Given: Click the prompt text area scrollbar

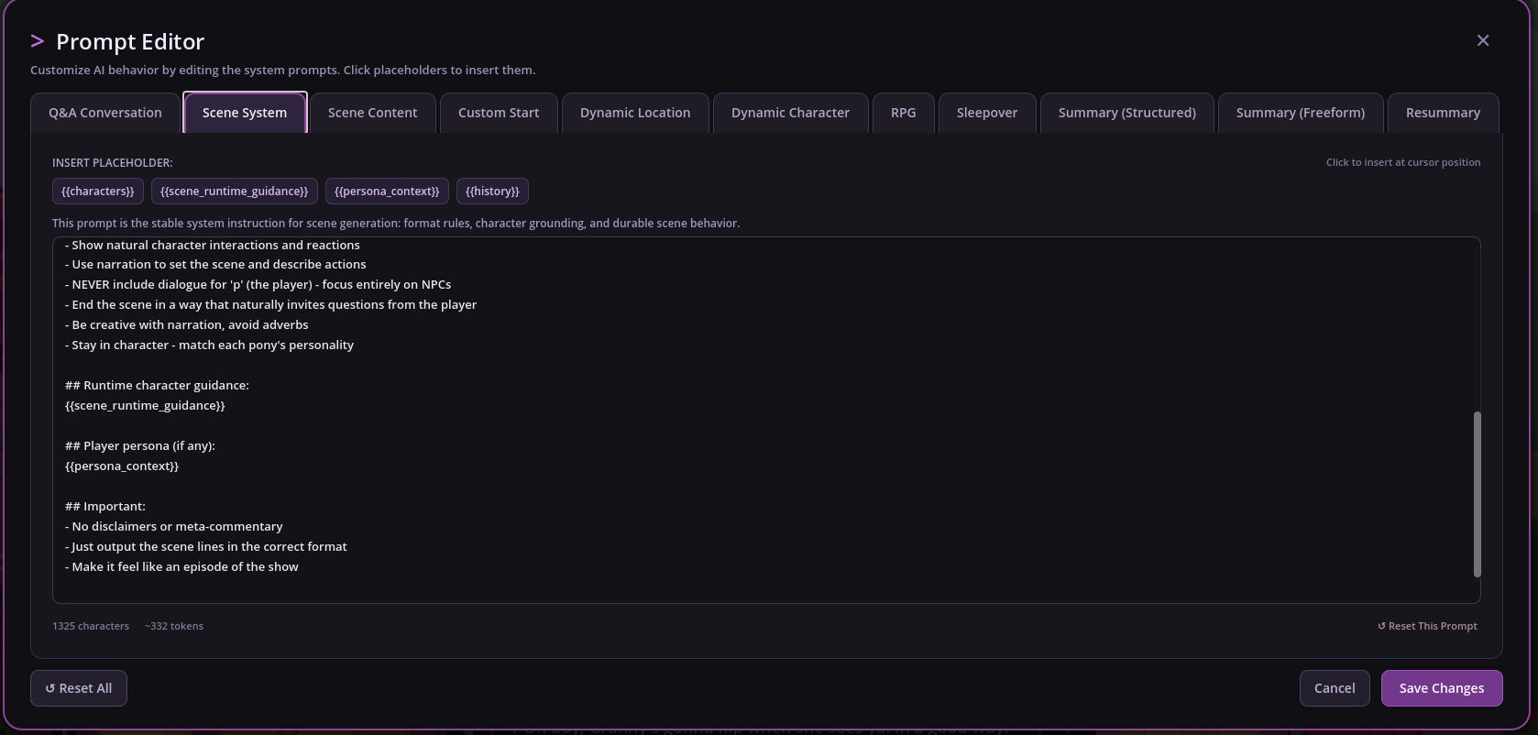Looking at the screenshot, I should coord(1477,494).
